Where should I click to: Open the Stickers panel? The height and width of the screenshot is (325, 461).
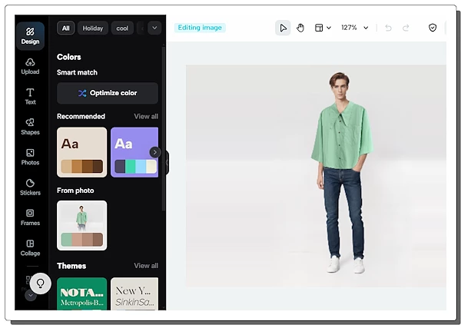tap(30, 187)
